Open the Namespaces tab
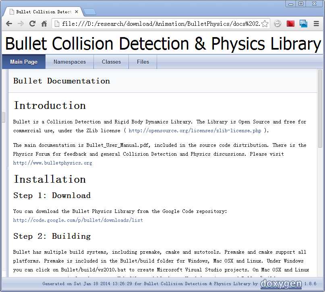The height and width of the screenshot is (292, 325). 70,62
